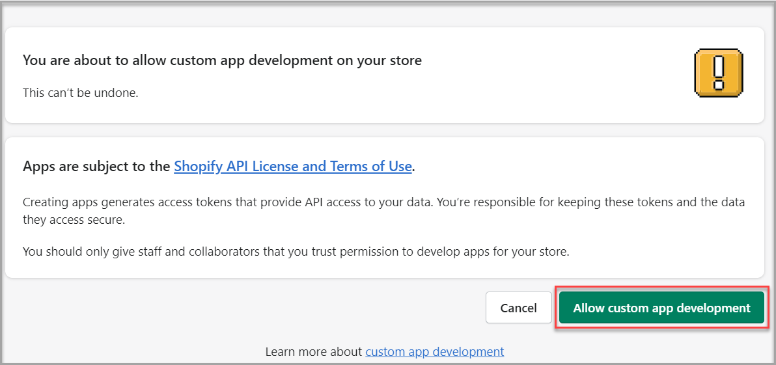Follow the custom app development footer link

tap(434, 351)
